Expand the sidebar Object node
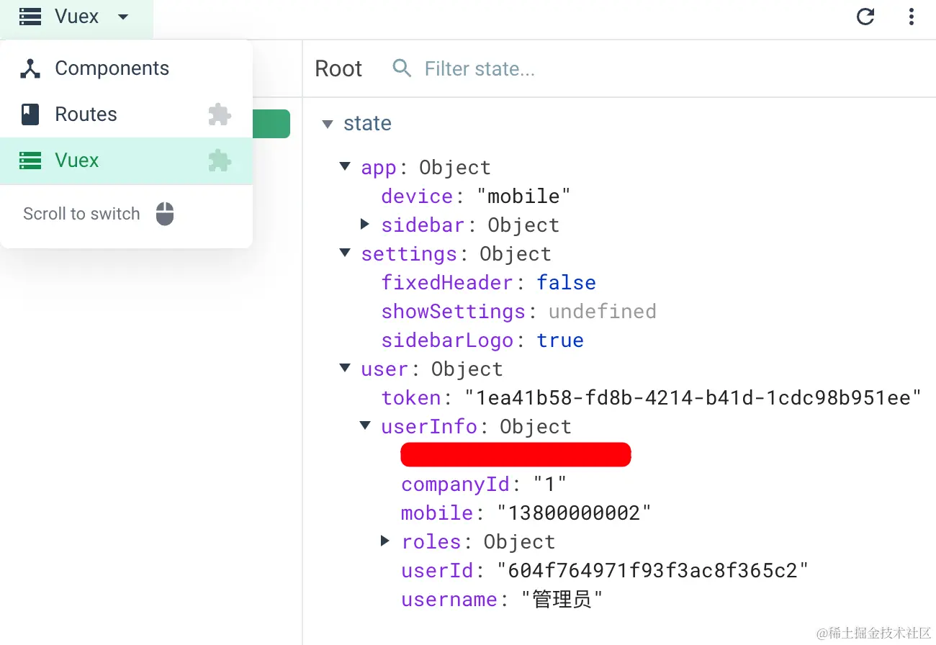 (x=365, y=225)
